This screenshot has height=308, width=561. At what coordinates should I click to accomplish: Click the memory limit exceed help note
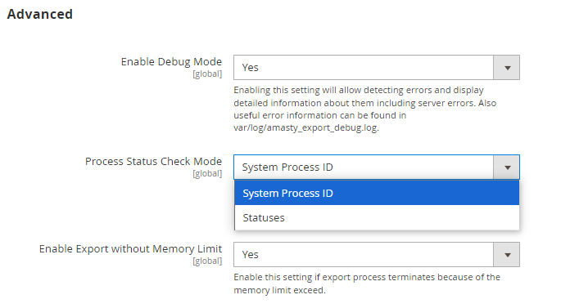pyautogui.click(x=367, y=283)
